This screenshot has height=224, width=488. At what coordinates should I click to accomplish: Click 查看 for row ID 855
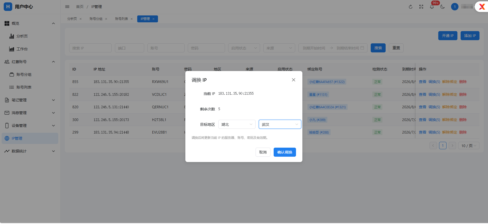(423, 82)
